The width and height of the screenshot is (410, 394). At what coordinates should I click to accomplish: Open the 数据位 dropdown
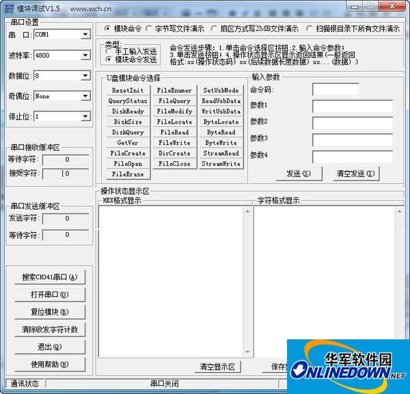coord(85,76)
